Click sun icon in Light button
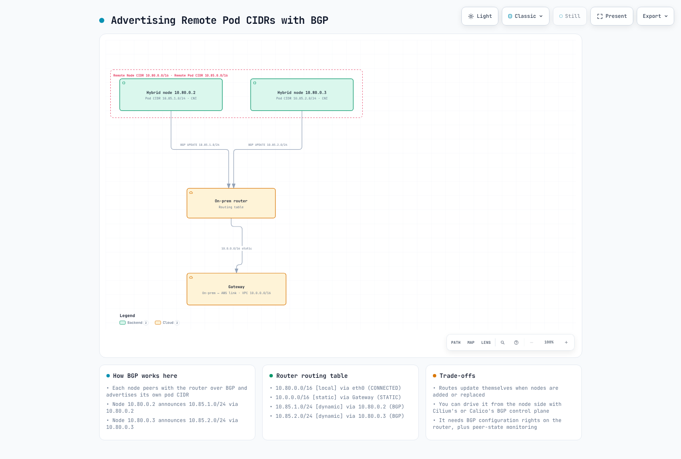Viewport: 681px width, 459px height. [x=471, y=16]
